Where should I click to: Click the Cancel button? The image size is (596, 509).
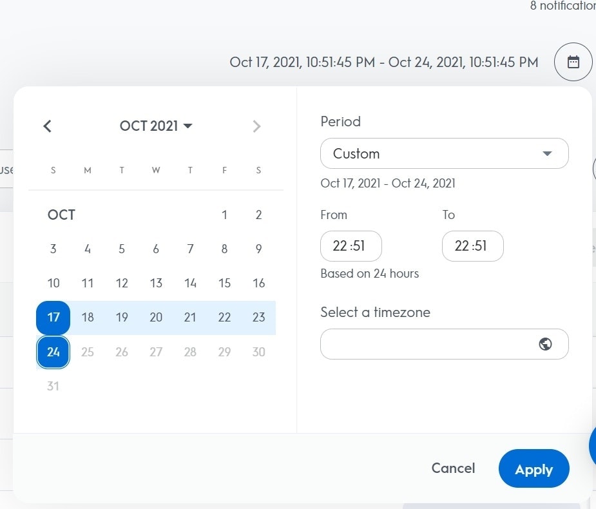click(453, 468)
